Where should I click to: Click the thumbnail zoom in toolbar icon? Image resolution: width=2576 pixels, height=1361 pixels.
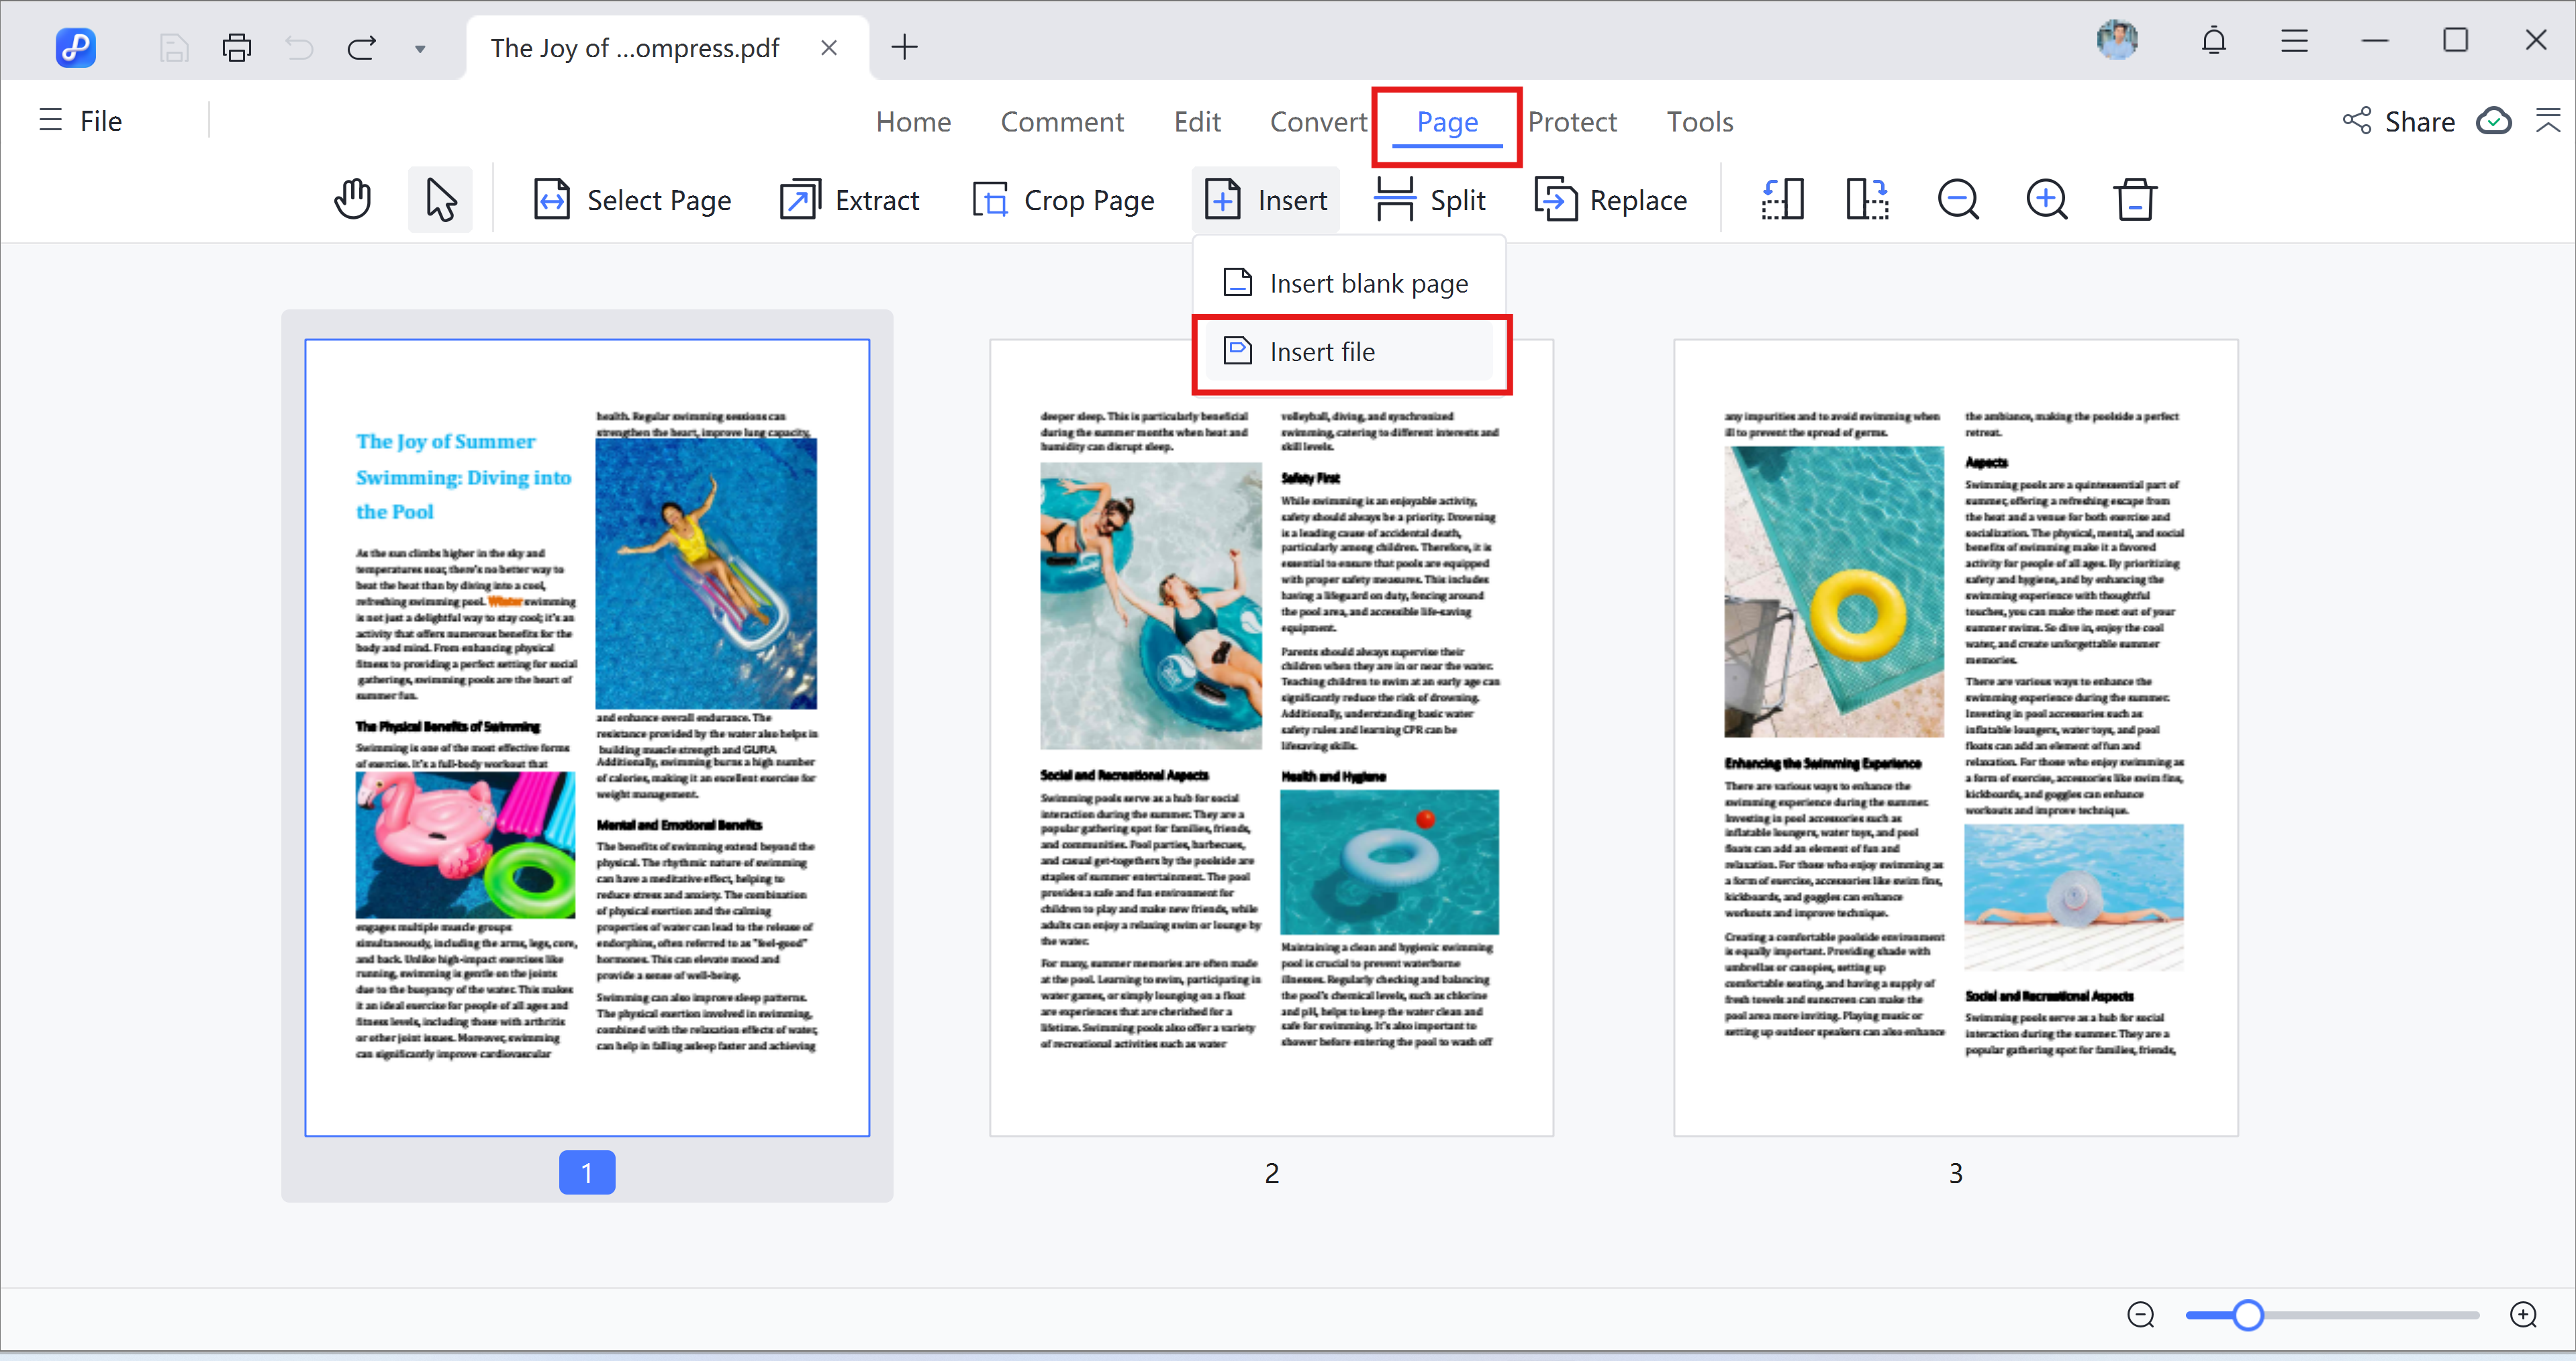pyautogui.click(x=2047, y=200)
